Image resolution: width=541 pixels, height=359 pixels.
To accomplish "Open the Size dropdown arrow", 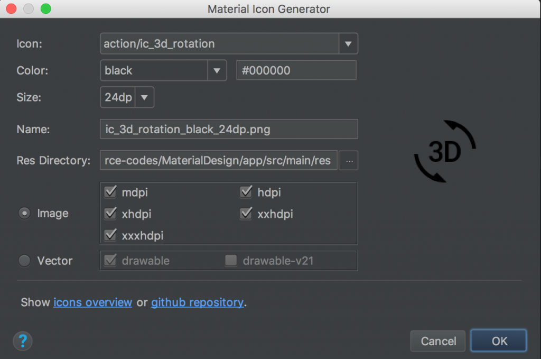I will (x=145, y=97).
